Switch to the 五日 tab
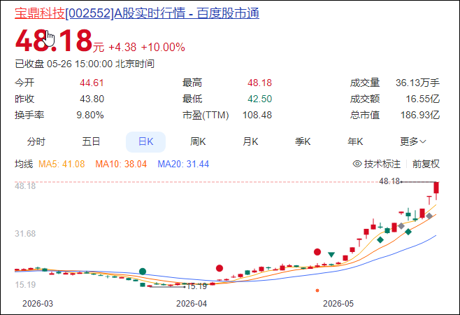The image size is (460, 315). pos(91,142)
